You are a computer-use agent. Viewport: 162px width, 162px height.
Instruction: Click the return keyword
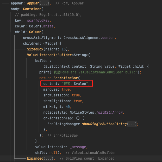click(45, 78)
